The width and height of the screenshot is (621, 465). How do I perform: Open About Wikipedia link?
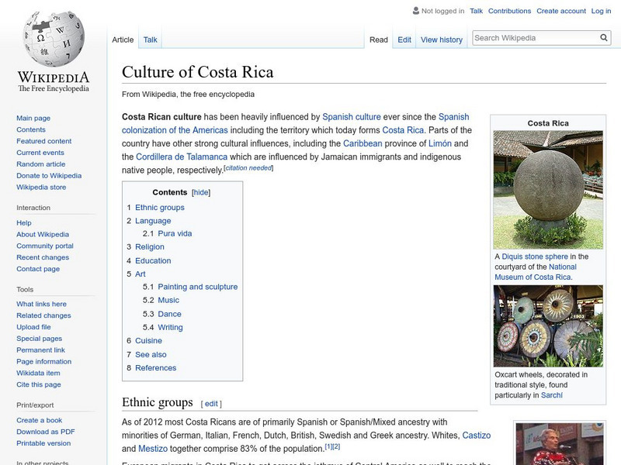(x=43, y=235)
